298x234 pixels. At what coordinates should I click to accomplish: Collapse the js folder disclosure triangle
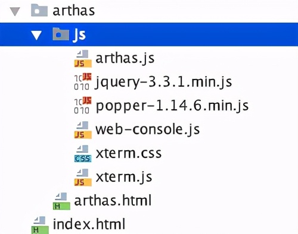pyautogui.click(x=36, y=35)
